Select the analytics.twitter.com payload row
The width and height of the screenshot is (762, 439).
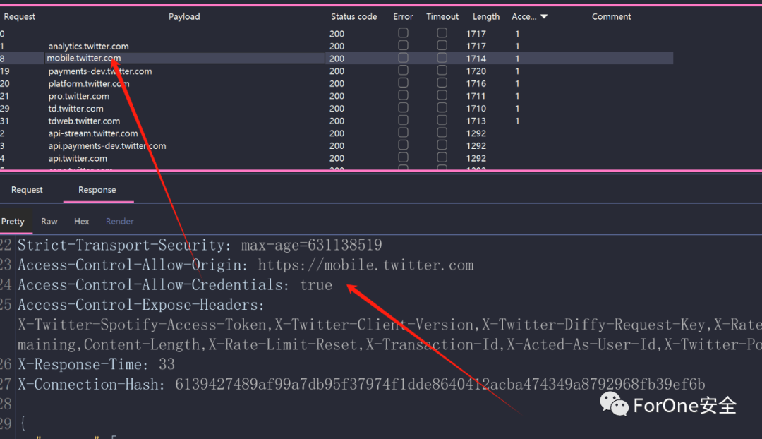(x=88, y=46)
